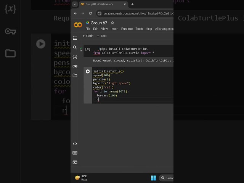This screenshot has height=183, width=244.
Task: Click the color('red') code line
Action: pyautogui.click(x=103, y=87)
